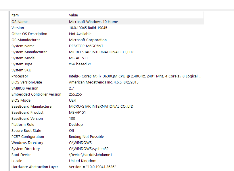Click the Microsoft Windows 10 Home value
The image size is (234, 171).
93,22
